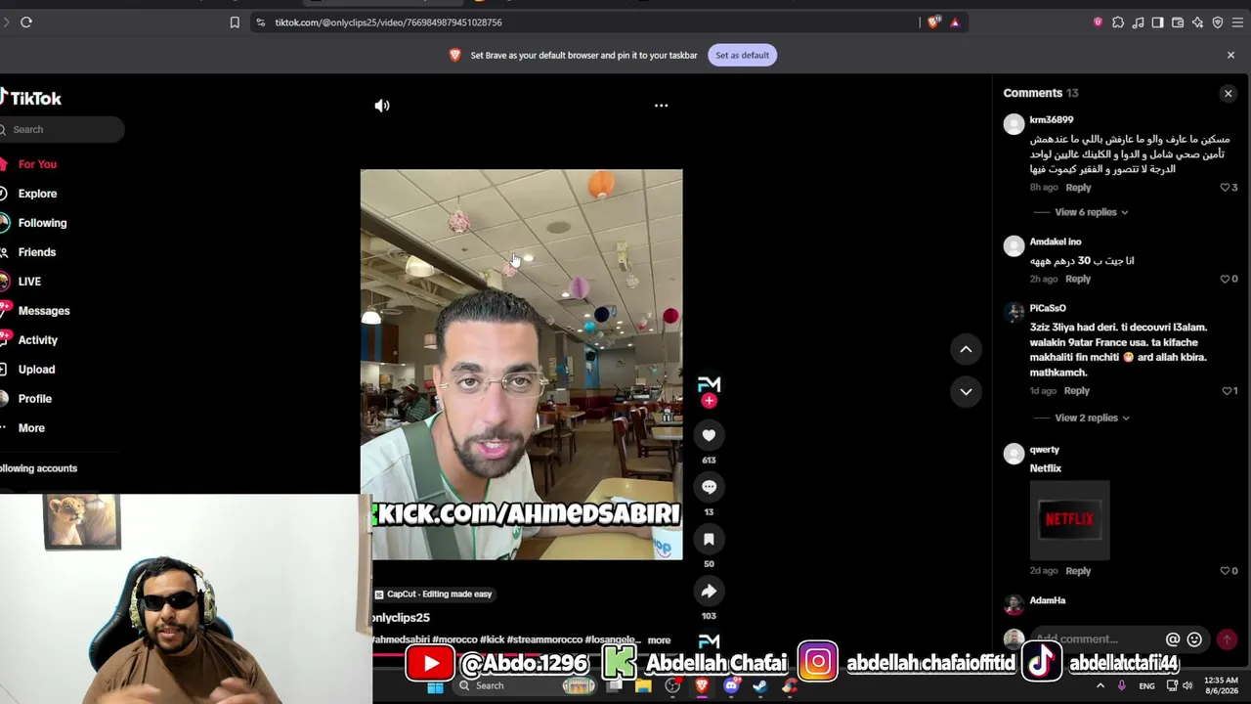Open Discord from the taskbar
Screen dimensions: 1251x704
coord(731,686)
